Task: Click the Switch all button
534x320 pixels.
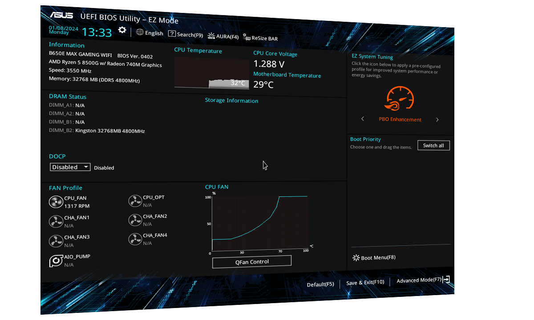Action: 433,146
